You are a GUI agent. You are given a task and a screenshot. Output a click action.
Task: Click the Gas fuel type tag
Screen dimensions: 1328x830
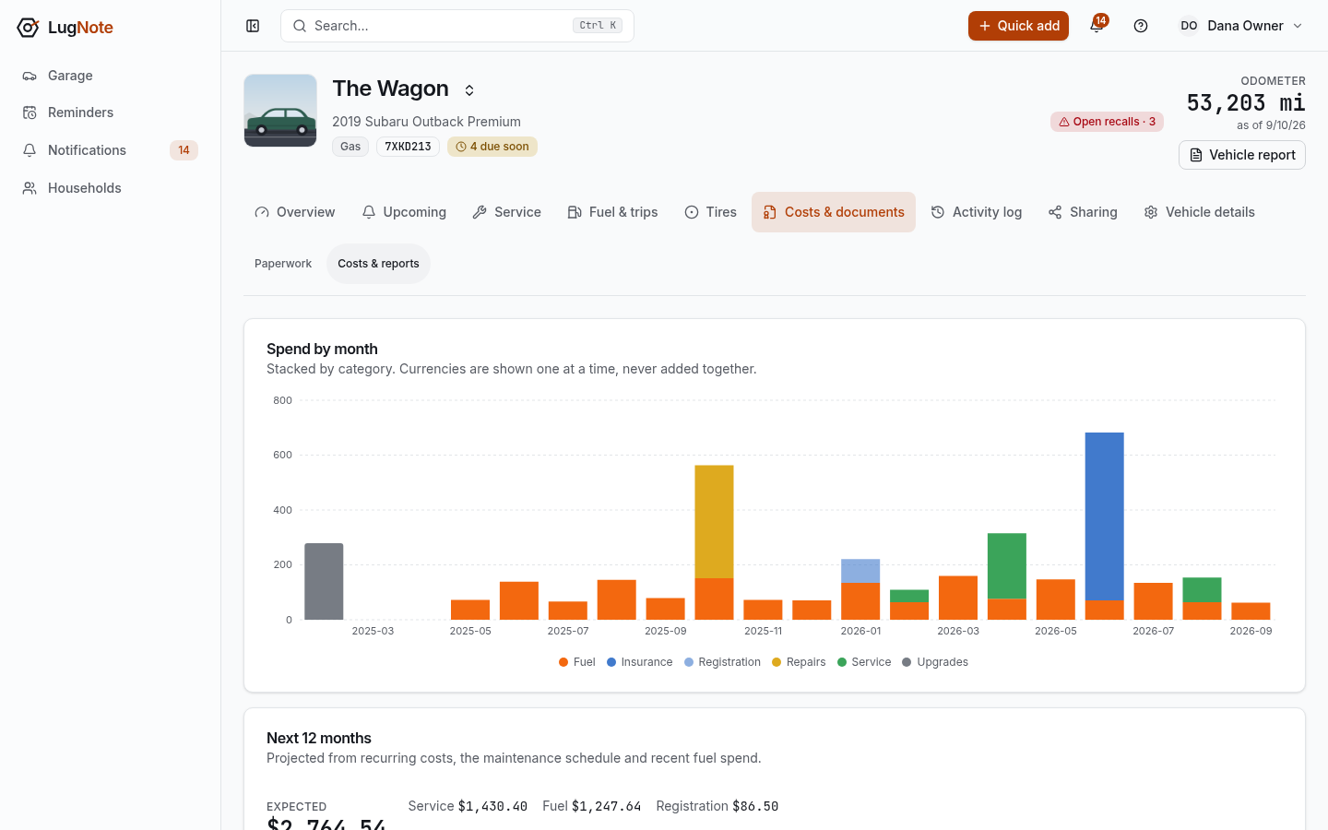(350, 147)
